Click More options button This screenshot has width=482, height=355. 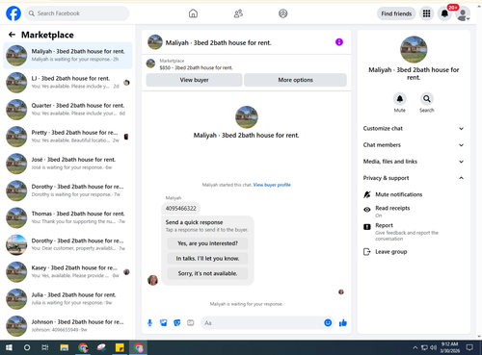[295, 80]
